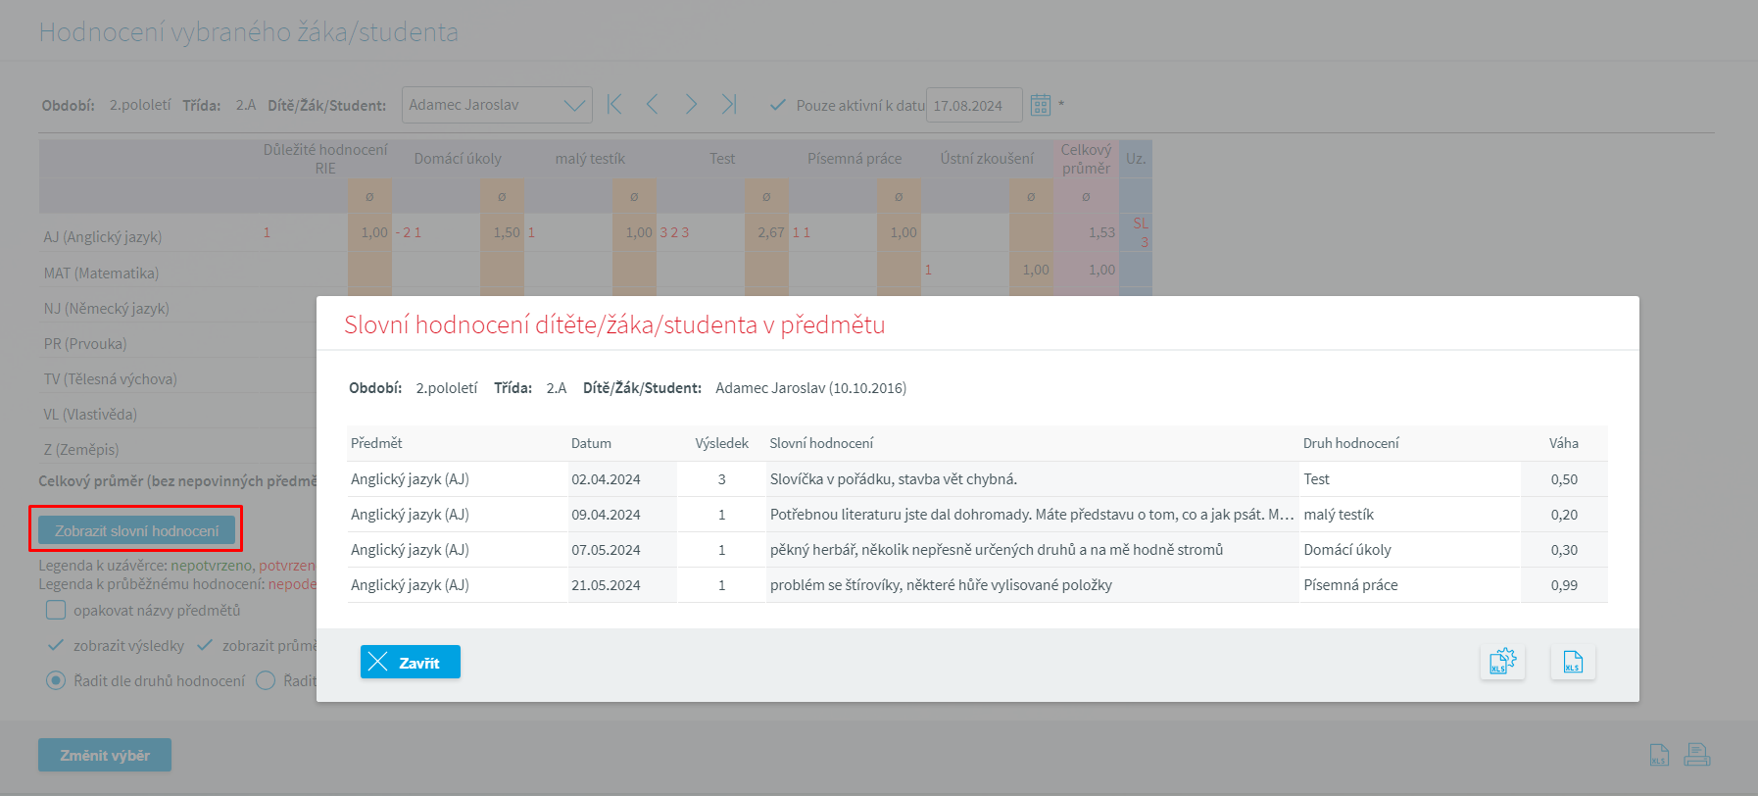The height and width of the screenshot is (796, 1758).
Task: Click the date field showing 17.08.2024
Action: click(x=973, y=105)
